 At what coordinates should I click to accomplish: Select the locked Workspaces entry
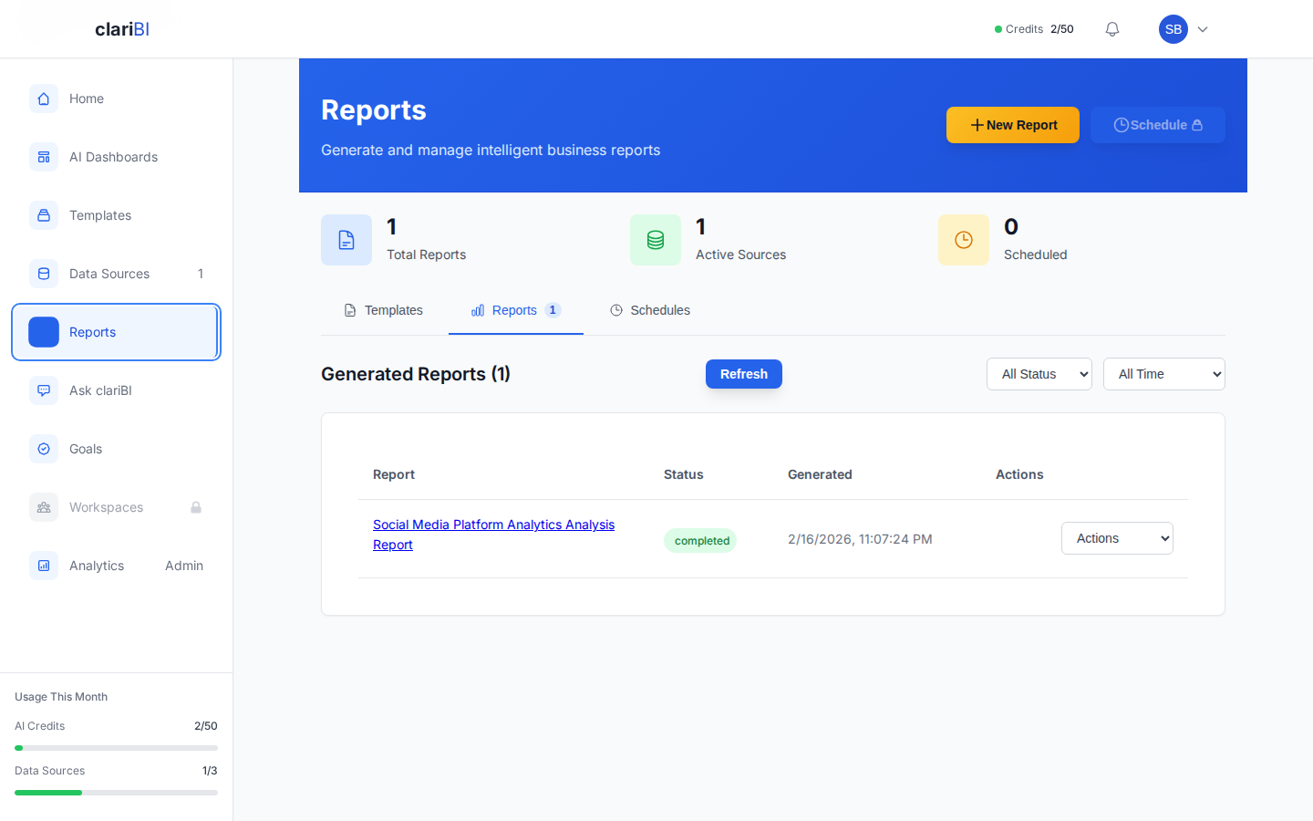coord(106,507)
